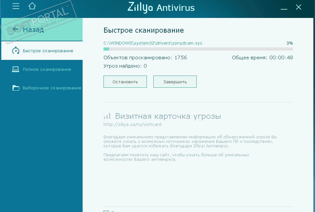Close the Zillya Antivirus window
Image resolution: width=315 pixels, height=212 pixels.
pos(299,7)
